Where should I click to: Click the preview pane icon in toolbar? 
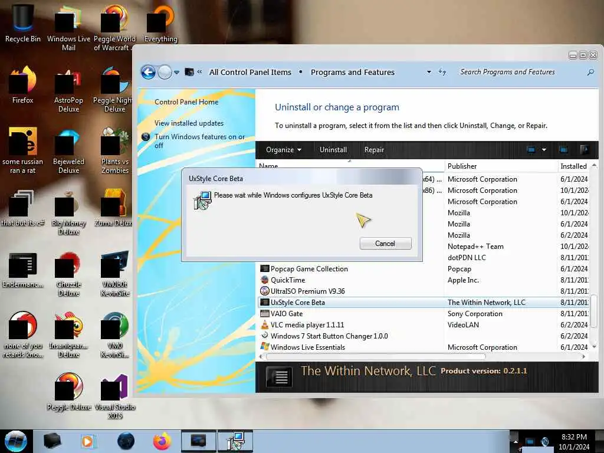tap(563, 150)
